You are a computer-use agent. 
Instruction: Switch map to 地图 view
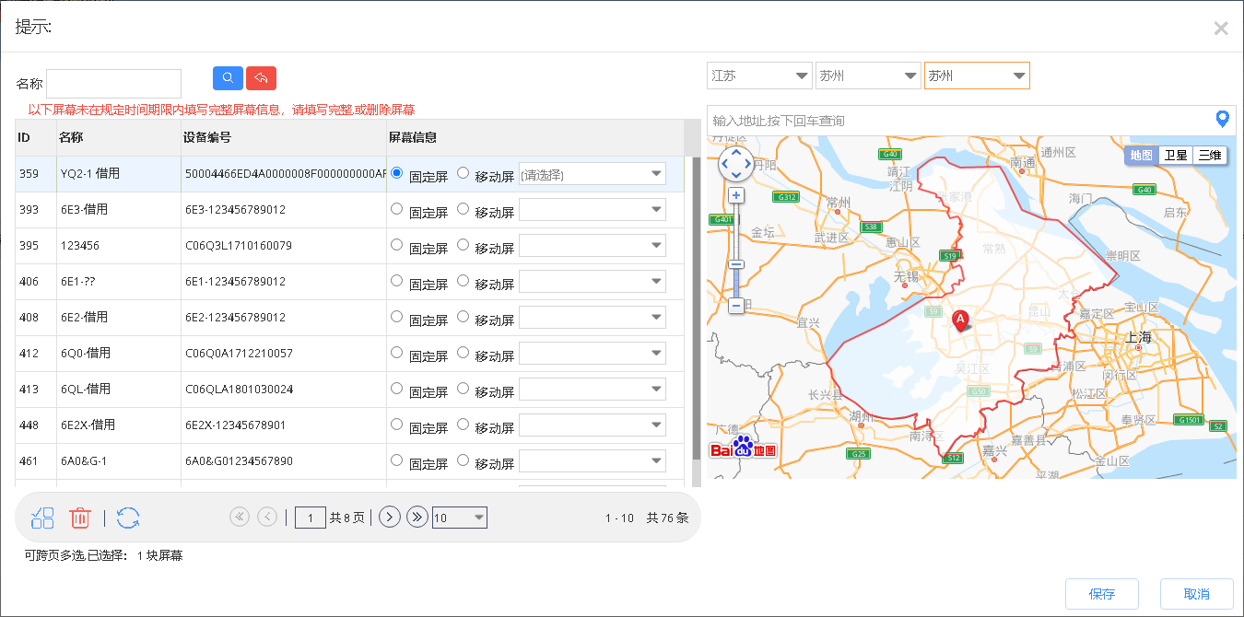pyautogui.click(x=1141, y=156)
